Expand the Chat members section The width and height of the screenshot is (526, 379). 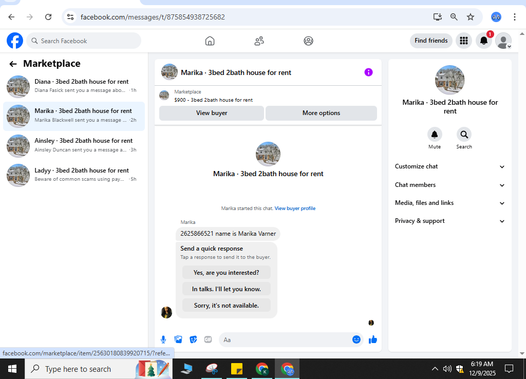(450, 185)
